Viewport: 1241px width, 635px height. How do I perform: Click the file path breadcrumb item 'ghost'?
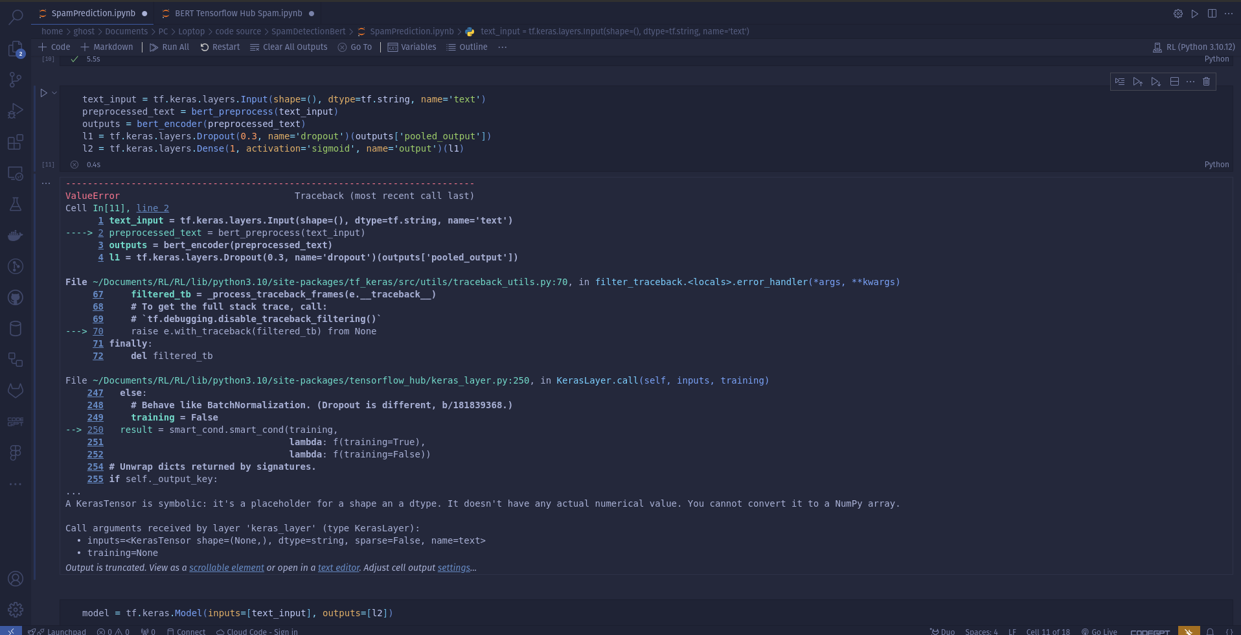click(x=84, y=31)
